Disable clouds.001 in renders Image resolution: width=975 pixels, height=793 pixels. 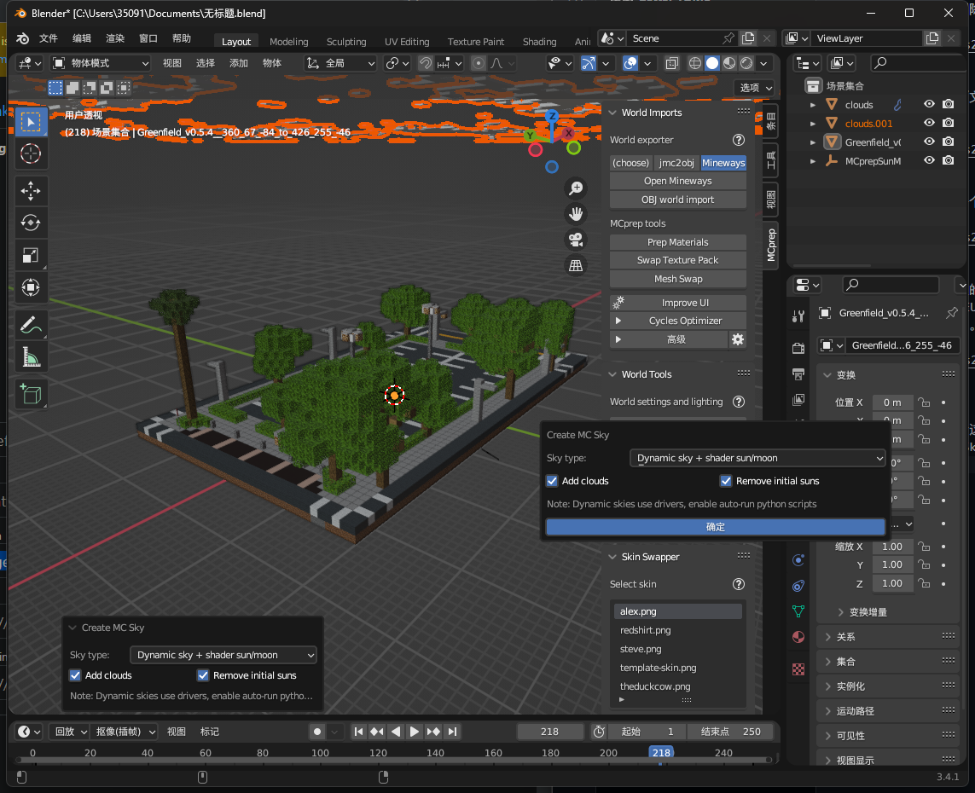(x=949, y=123)
